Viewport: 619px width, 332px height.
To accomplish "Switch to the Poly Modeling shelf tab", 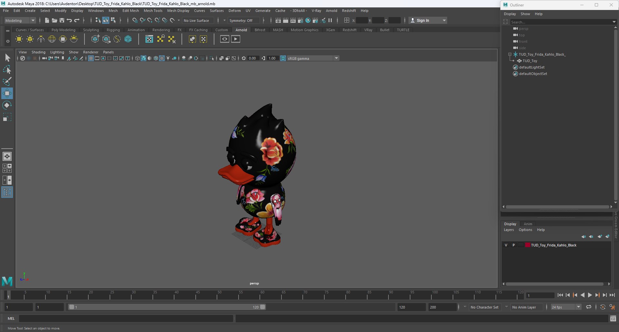I will tap(63, 30).
